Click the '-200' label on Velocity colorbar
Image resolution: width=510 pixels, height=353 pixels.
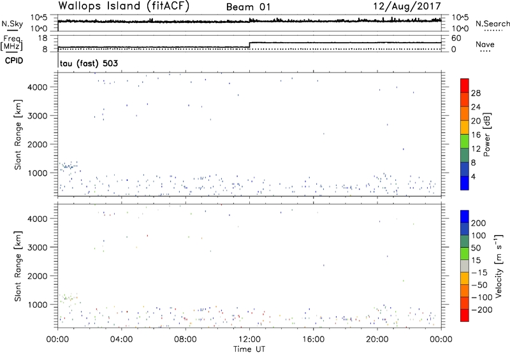coord(482,310)
